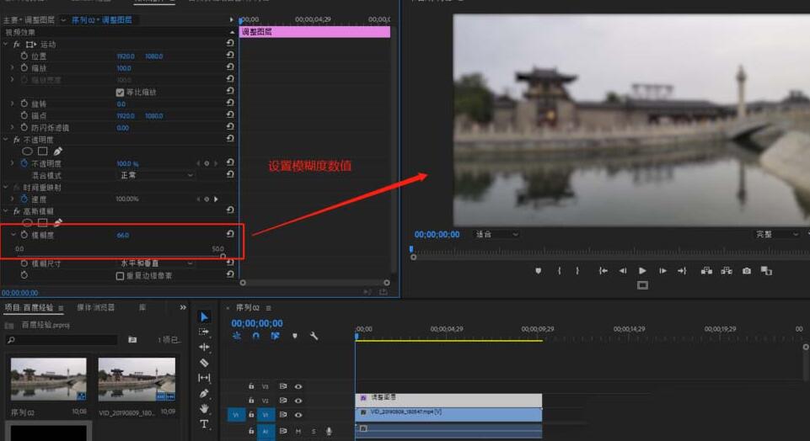Select pen mask tool under 不透明度
This screenshot has height=441, width=810.
click(x=58, y=151)
